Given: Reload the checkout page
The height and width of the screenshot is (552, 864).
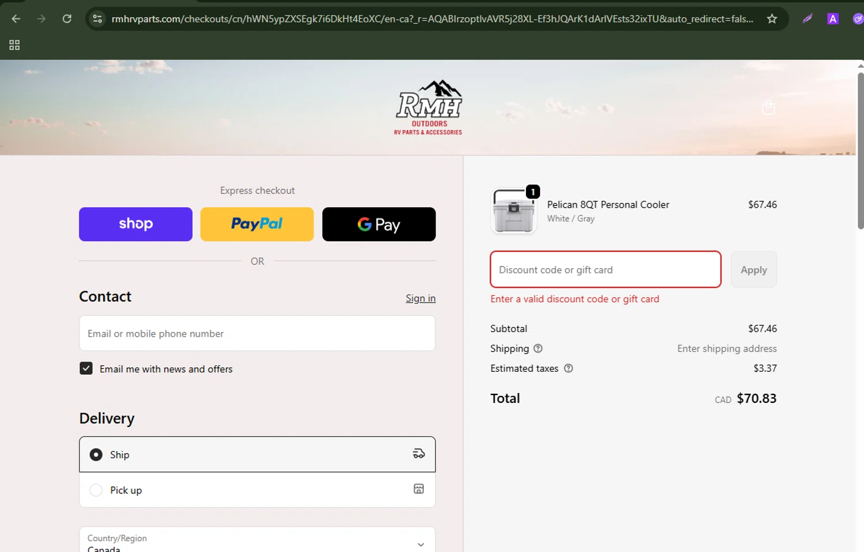Looking at the screenshot, I should coord(67,19).
